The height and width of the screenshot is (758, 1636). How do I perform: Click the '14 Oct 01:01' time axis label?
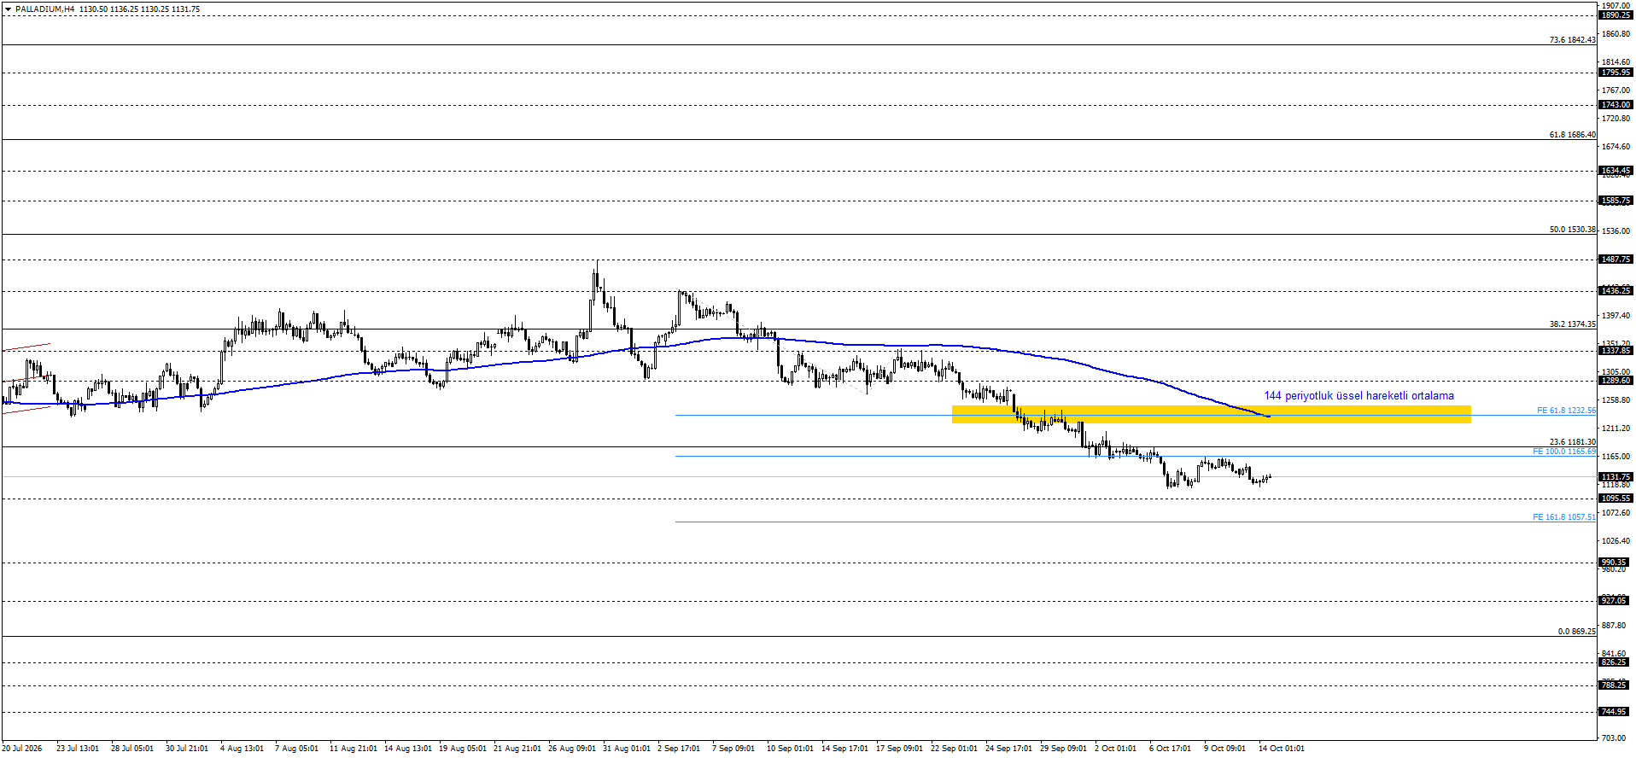(x=1281, y=749)
